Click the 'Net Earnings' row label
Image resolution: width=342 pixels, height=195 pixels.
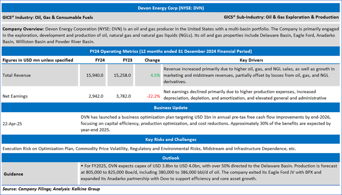click(x=15, y=96)
